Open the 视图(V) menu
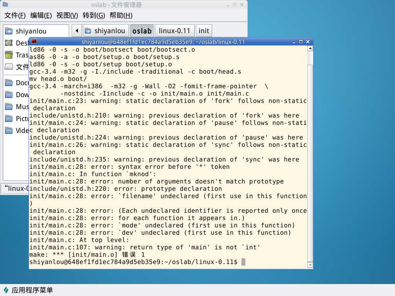395x296 pixels. coord(67,15)
